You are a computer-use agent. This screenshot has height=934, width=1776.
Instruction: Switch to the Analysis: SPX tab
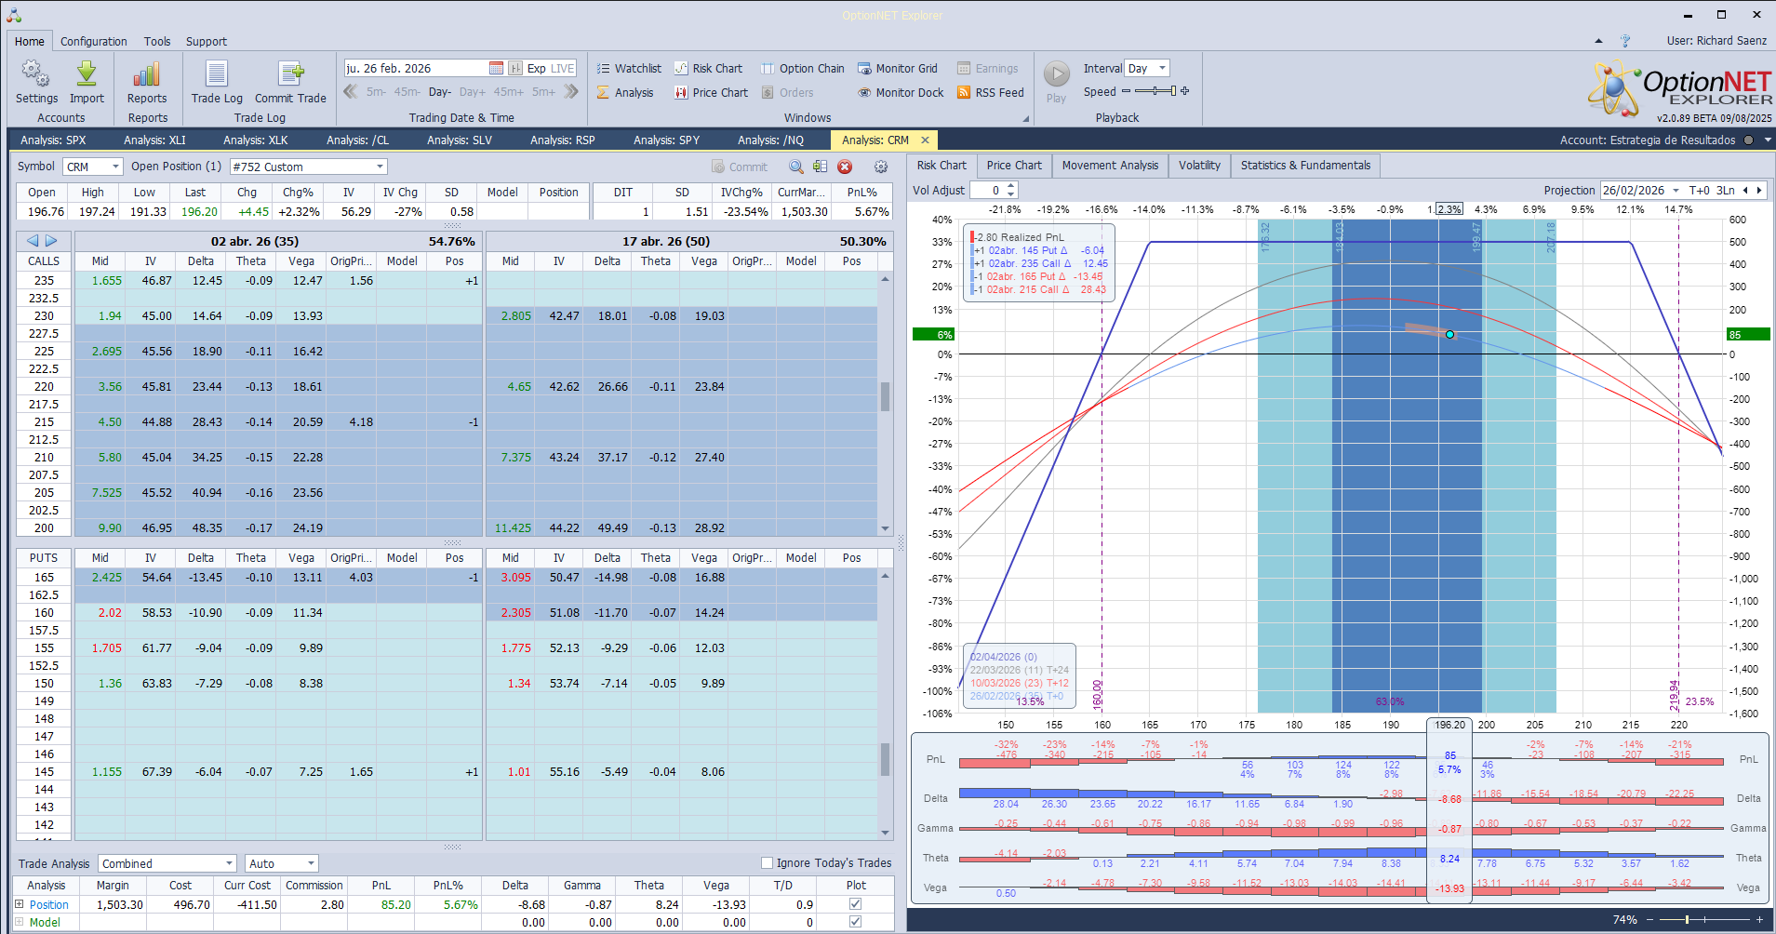[53, 140]
